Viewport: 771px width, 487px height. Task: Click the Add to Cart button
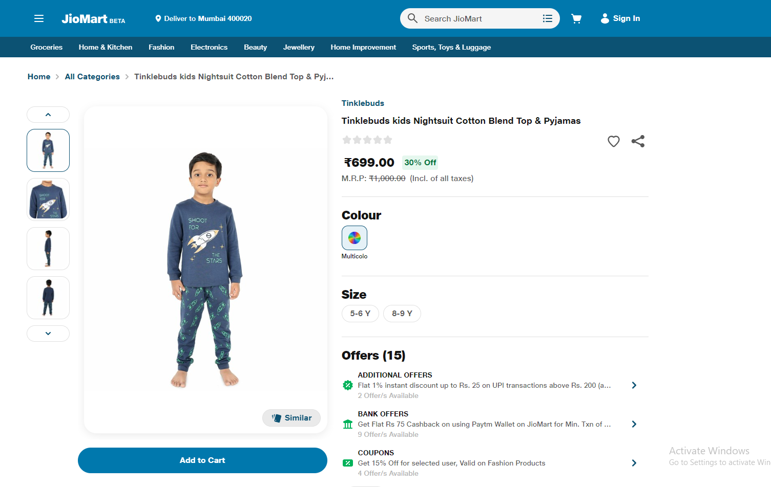pos(202,460)
